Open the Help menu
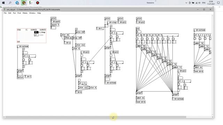Screen dimensions: 223x125 pos(39,13)
